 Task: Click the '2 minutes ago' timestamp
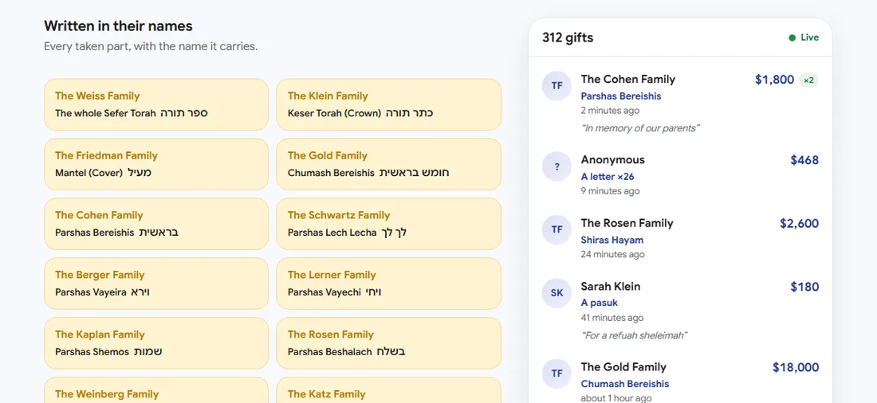[x=610, y=111]
